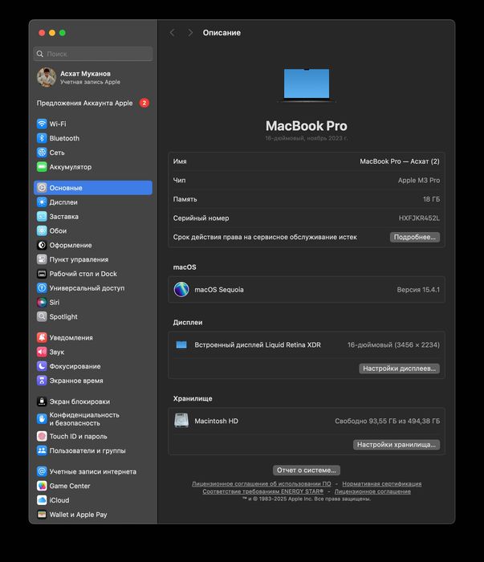The height and width of the screenshot is (562, 484).
Task: Open Нормативная сертификация link
Action: point(382,484)
